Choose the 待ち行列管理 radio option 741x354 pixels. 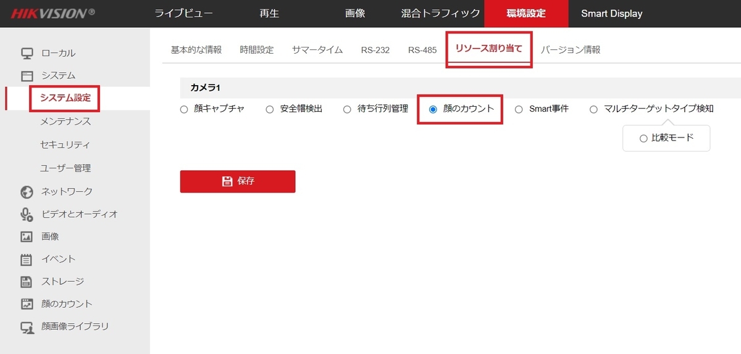pos(347,109)
